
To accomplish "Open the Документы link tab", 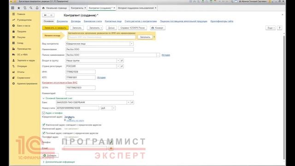I will pyautogui.click(x=62, y=21).
